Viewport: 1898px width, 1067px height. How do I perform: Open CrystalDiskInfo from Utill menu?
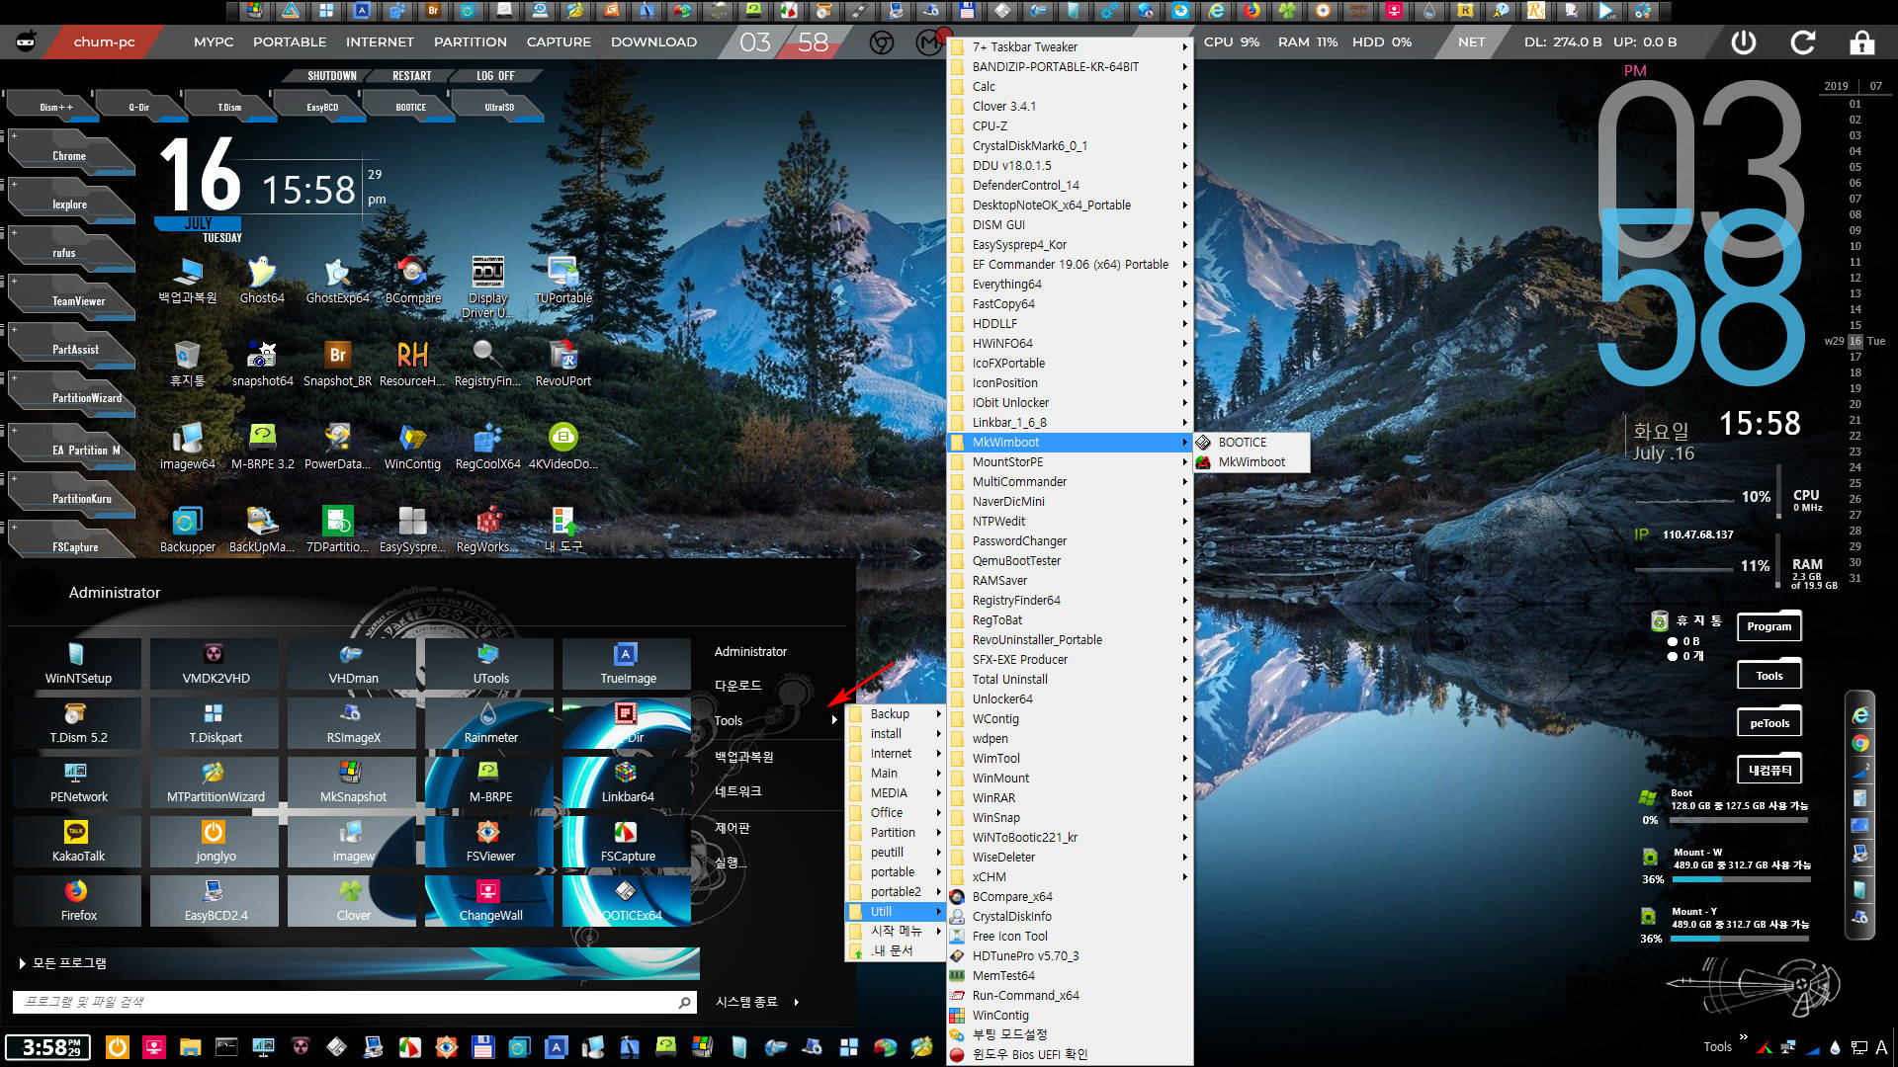coord(1070,916)
